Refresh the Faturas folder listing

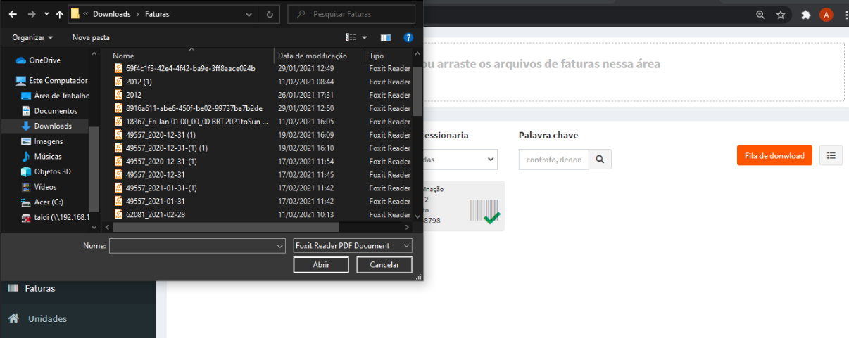(270, 14)
